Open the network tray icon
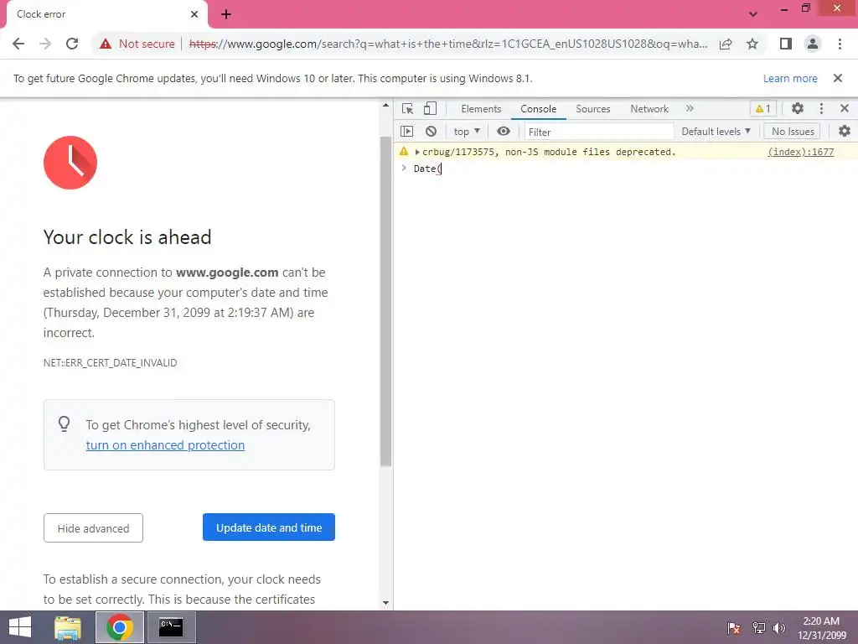This screenshot has width=858, height=644. tap(758, 628)
